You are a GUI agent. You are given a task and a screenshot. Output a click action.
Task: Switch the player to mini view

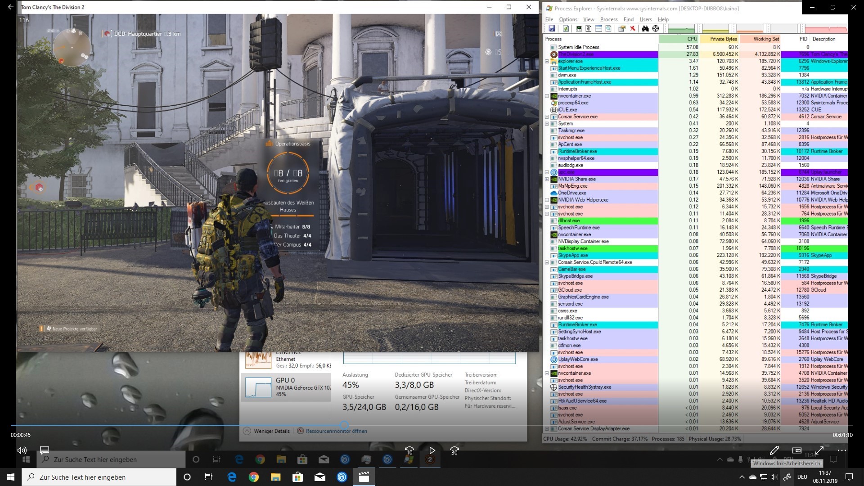[797, 450]
